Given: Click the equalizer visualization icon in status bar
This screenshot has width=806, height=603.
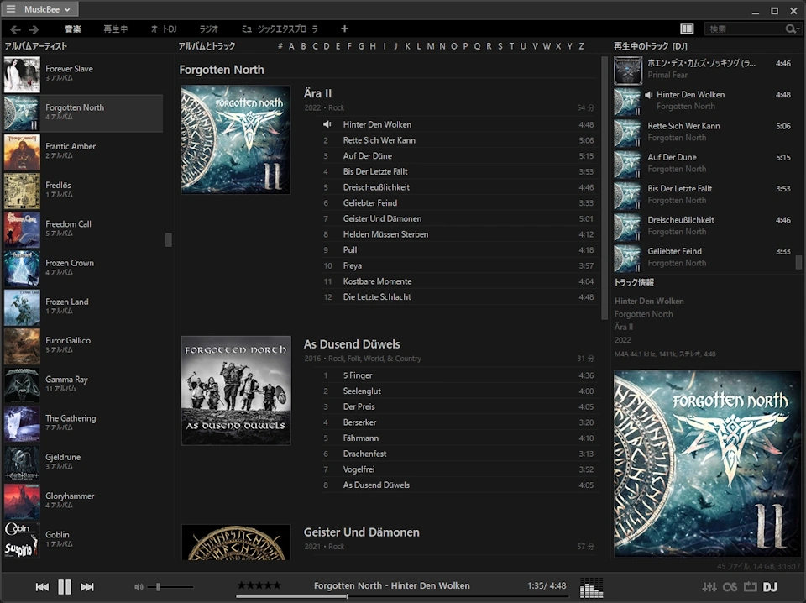Looking at the screenshot, I should click(592, 588).
